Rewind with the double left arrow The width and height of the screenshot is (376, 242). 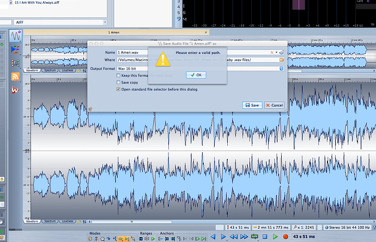pyautogui.click(x=234, y=237)
